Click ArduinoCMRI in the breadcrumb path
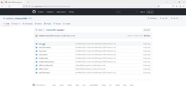 (x=51, y=30)
